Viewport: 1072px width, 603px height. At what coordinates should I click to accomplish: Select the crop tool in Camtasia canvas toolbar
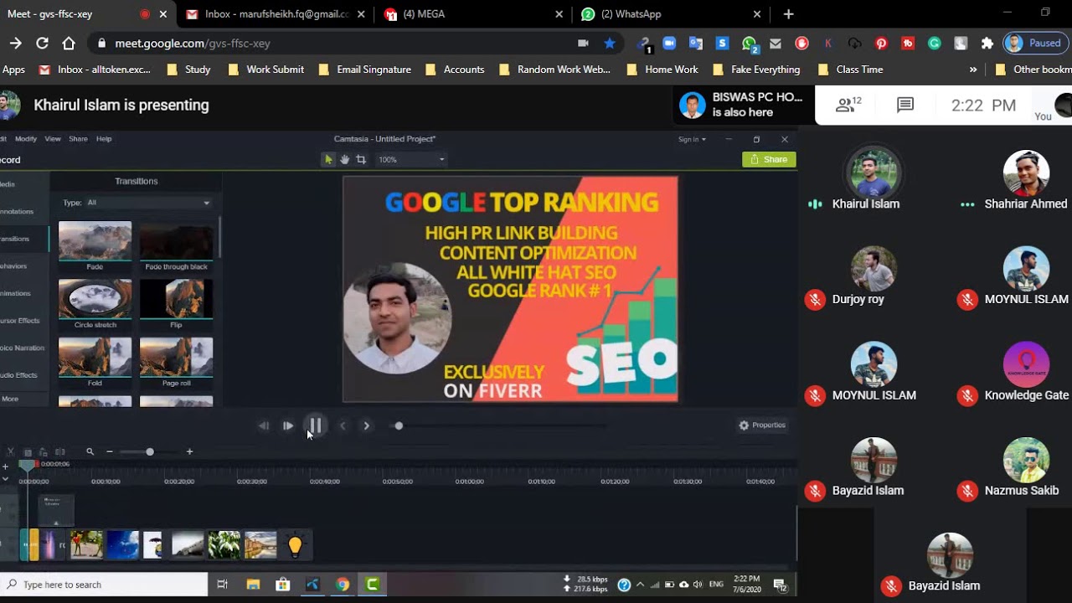coord(361,159)
